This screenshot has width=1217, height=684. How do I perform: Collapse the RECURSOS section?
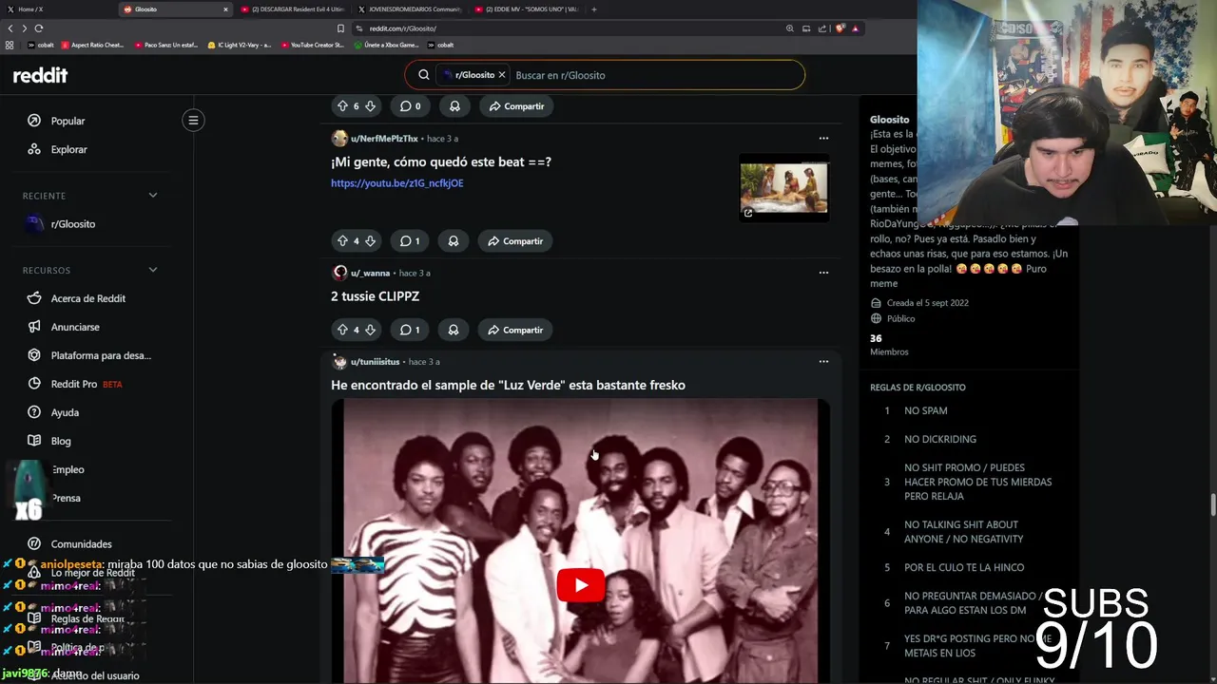point(152,270)
